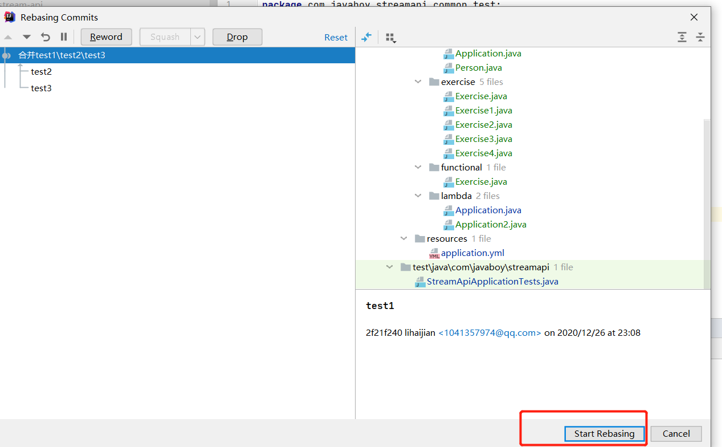Collapse the test\java\com\javaboy\streamapi folder
The image size is (722, 447).
(x=390, y=267)
